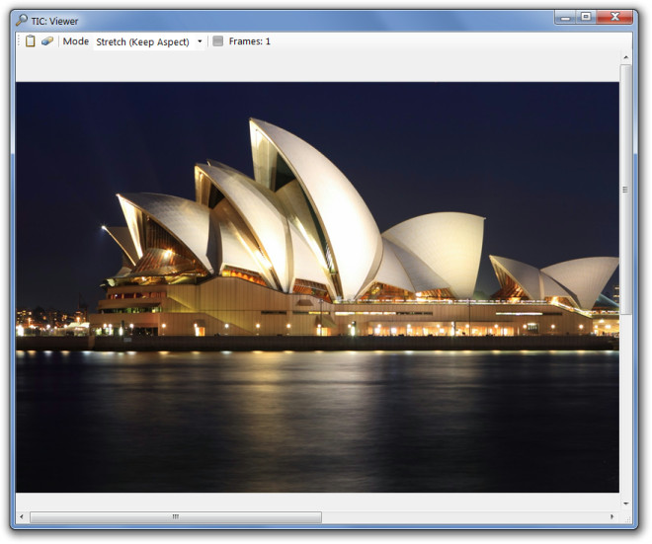652x544 pixels.
Task: Click the clipboard paste icon in toolbar
Action: click(30, 41)
